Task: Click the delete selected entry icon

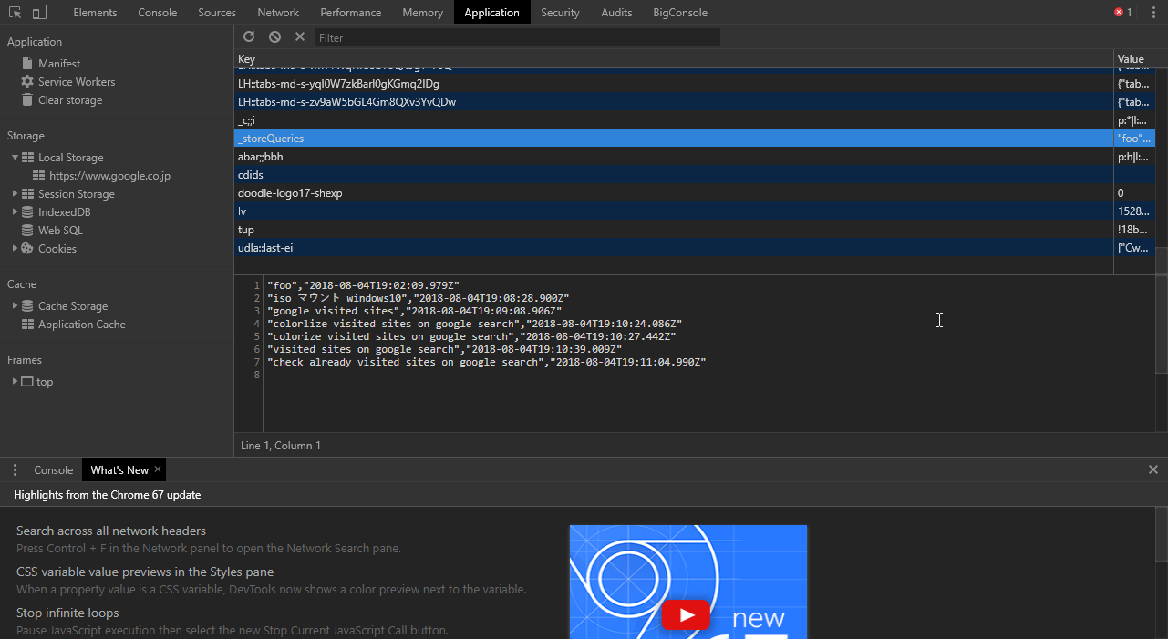Action: point(300,36)
